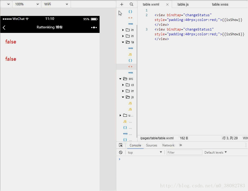Select the highlighted wxml file in ta folder

(130, 67)
